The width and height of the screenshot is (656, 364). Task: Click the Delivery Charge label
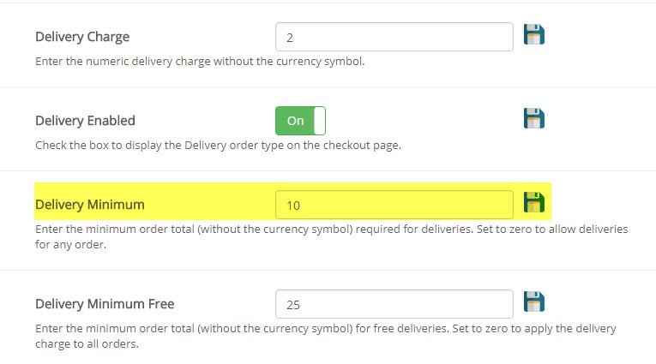point(82,37)
